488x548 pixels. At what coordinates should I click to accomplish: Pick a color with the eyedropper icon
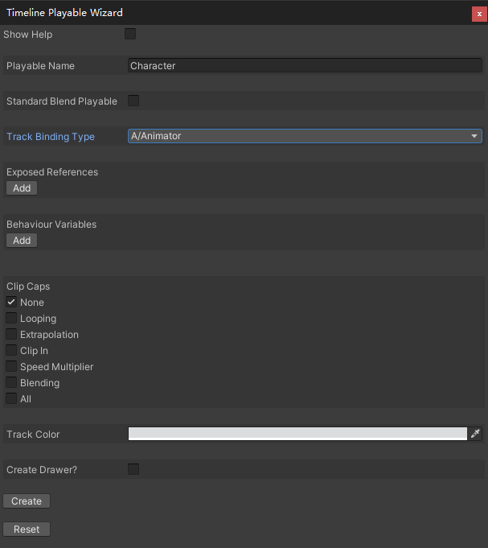coord(475,434)
